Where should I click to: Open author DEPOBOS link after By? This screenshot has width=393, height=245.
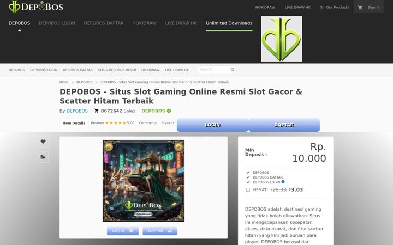(77, 111)
